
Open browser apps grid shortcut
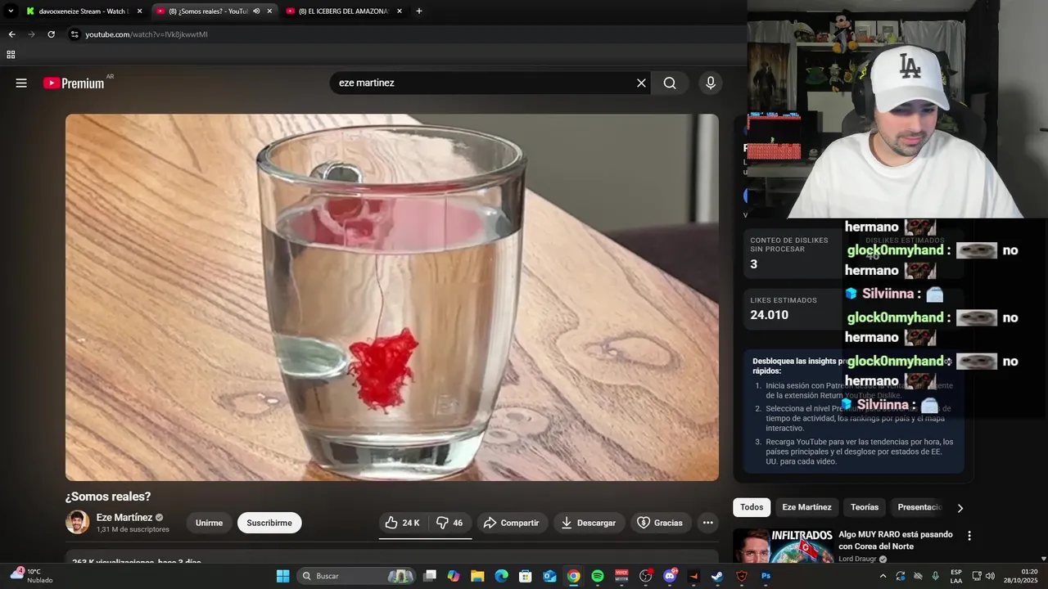(x=11, y=55)
